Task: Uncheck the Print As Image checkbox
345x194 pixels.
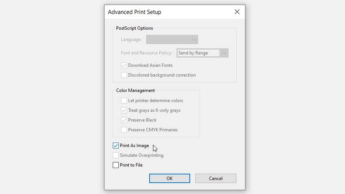Action: click(x=116, y=146)
